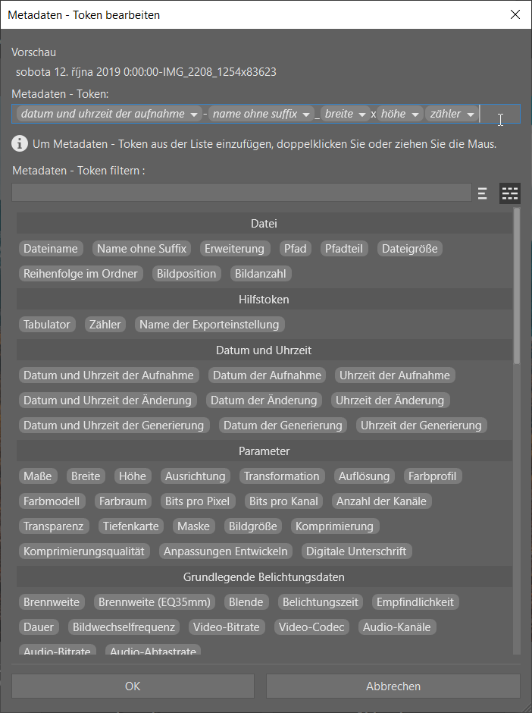The image size is (532, 713).
Task: Open dropdown on the 'höhe' token
Action: (415, 113)
